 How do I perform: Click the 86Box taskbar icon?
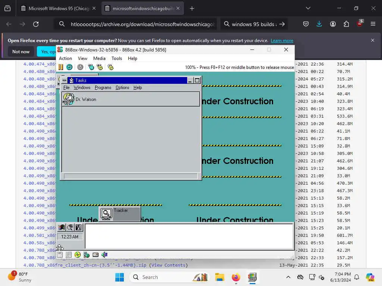(x=253, y=277)
